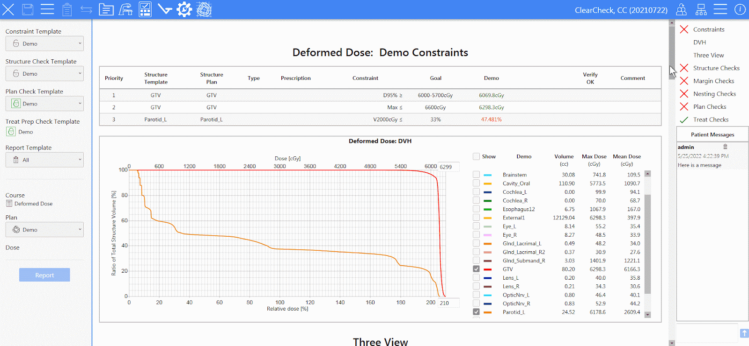The width and height of the screenshot is (749, 346).
Task: Open the checklist calculator icon in toolbar
Action: tap(145, 9)
